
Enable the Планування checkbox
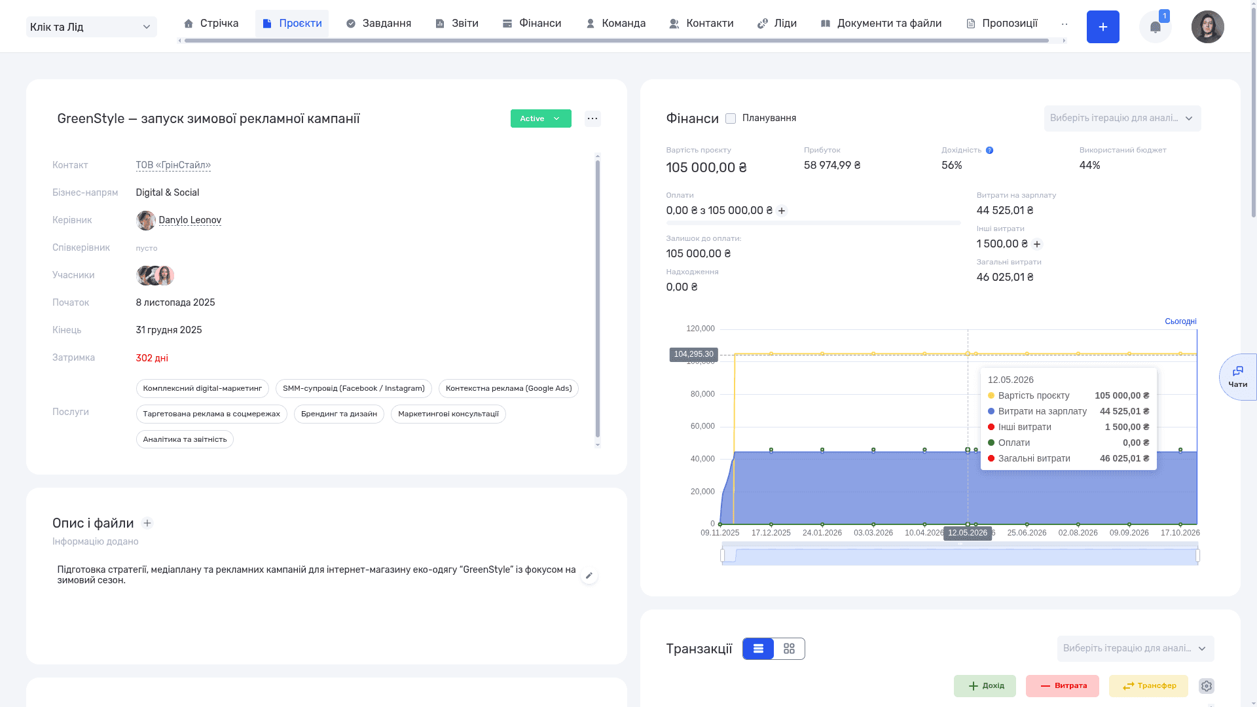point(731,118)
